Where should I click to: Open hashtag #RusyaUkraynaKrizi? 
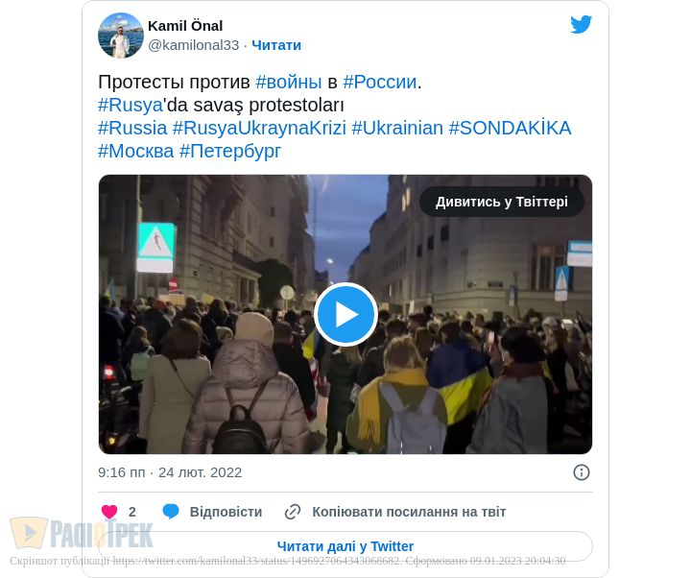point(259,128)
